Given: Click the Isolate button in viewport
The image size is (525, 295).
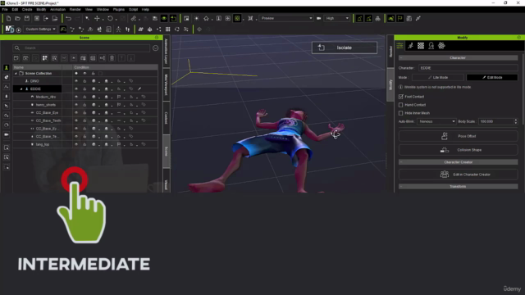Looking at the screenshot, I should [345, 48].
